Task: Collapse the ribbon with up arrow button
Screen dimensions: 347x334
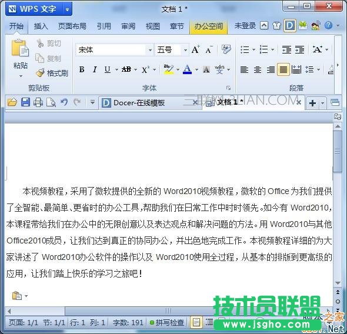Action: point(264,26)
